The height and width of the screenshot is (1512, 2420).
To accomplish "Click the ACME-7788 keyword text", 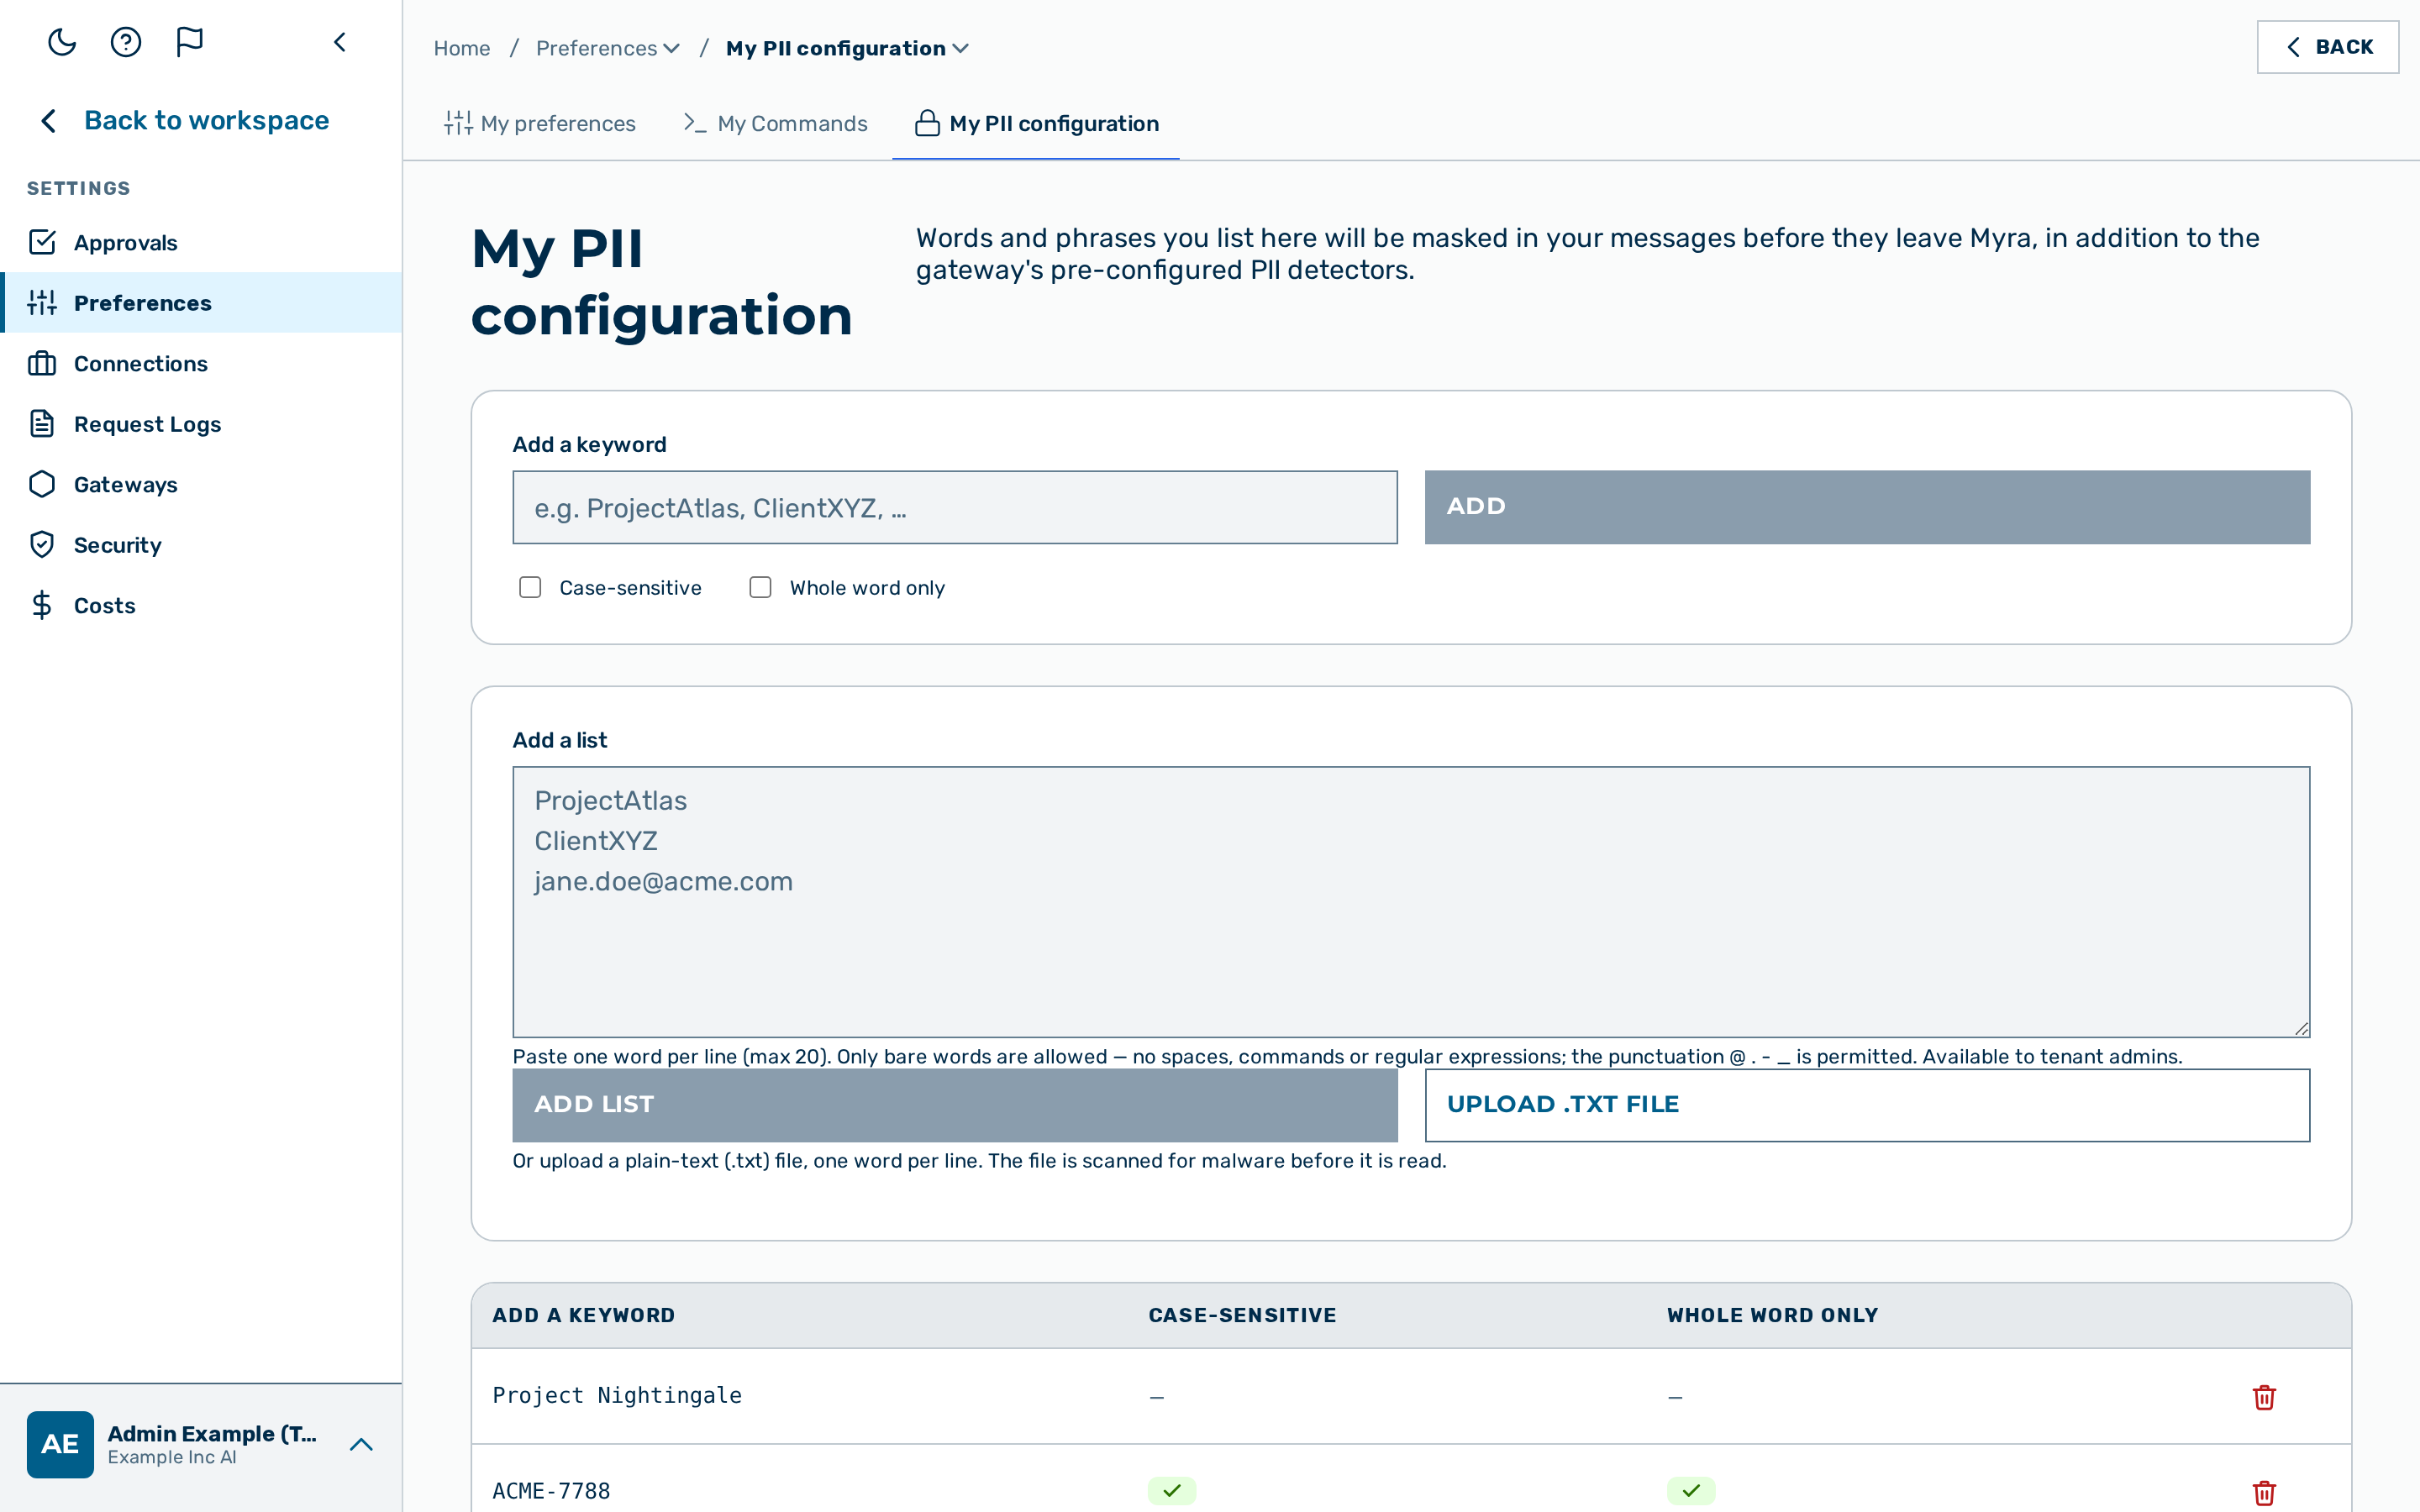I will 551,1491.
